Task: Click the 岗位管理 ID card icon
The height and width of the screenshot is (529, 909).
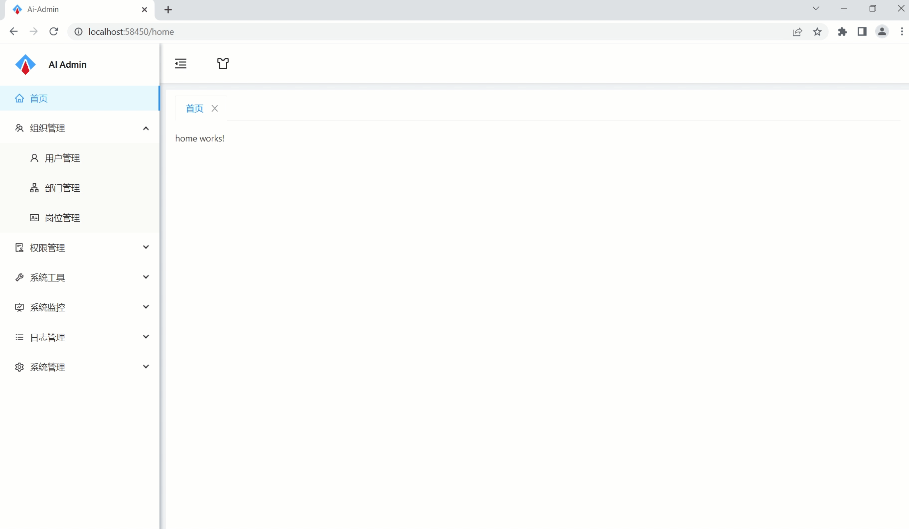Action: click(x=34, y=218)
